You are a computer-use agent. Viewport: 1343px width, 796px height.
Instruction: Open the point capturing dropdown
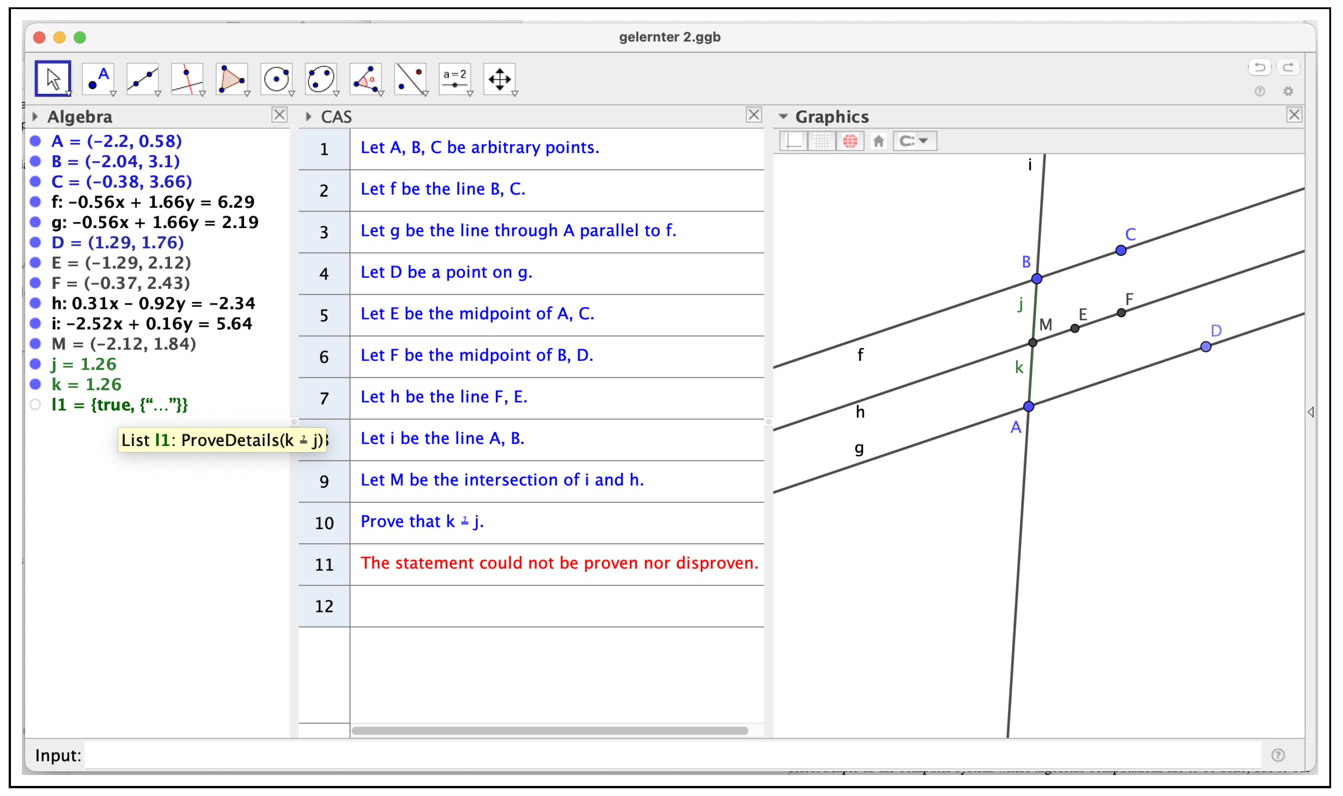pos(915,141)
